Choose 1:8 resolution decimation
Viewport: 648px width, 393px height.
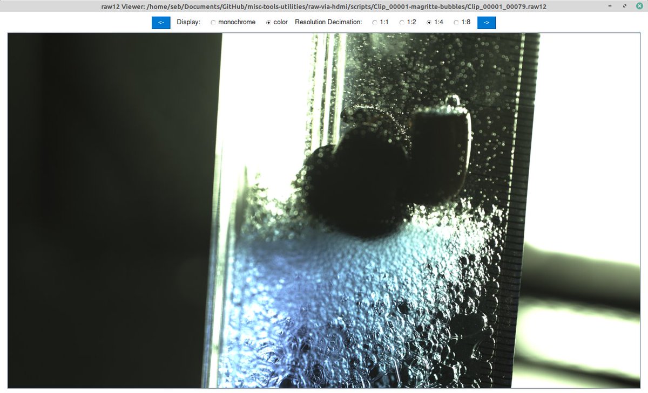pos(455,22)
